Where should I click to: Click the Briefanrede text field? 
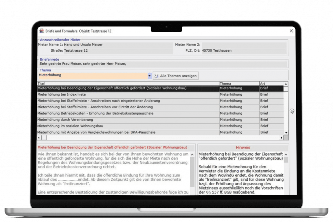pyautogui.click(x=163, y=64)
